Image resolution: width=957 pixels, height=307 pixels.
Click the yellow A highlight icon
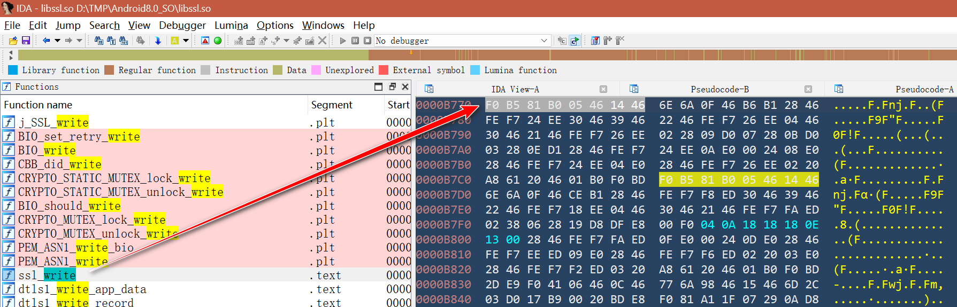175,41
